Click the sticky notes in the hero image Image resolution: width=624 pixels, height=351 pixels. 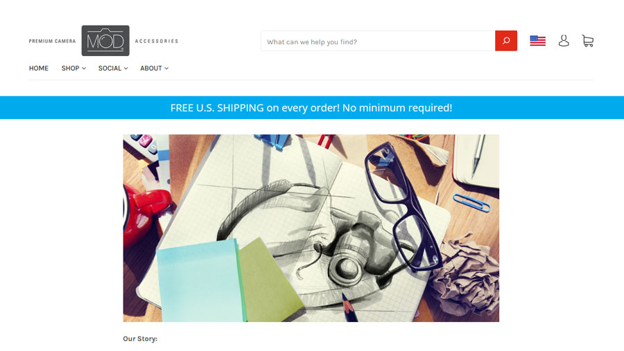(229, 280)
